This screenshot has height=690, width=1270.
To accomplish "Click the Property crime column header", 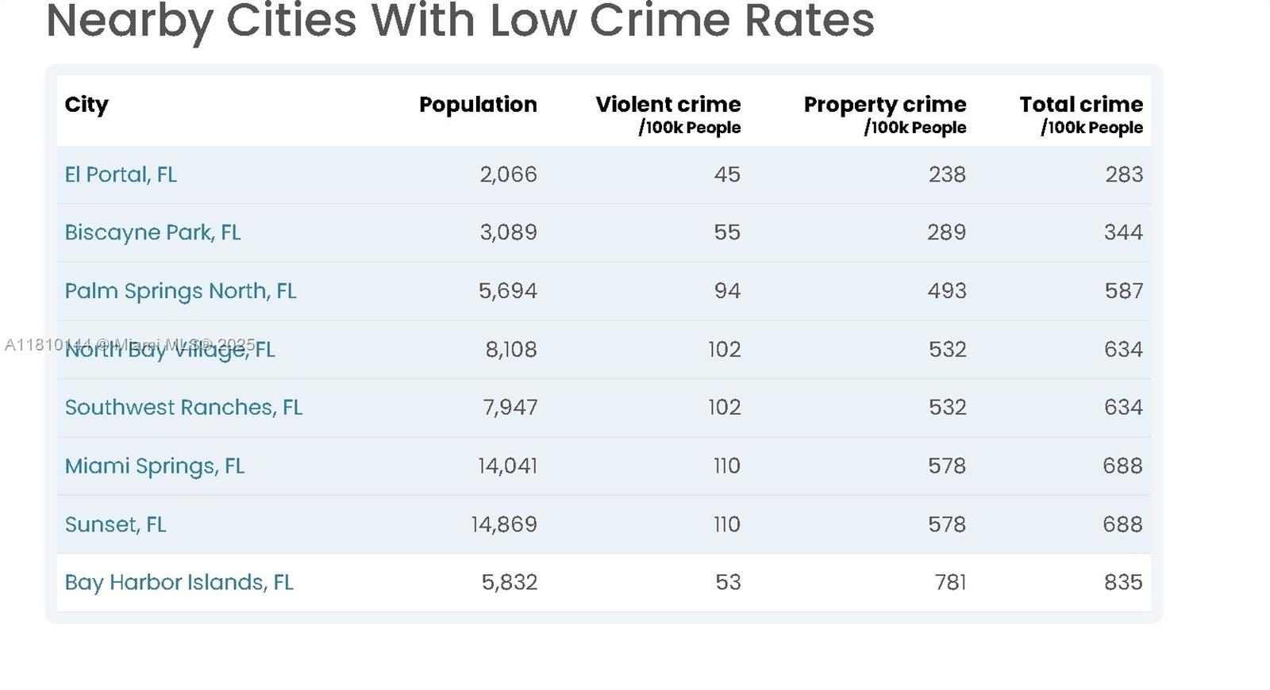I will 884,105.
